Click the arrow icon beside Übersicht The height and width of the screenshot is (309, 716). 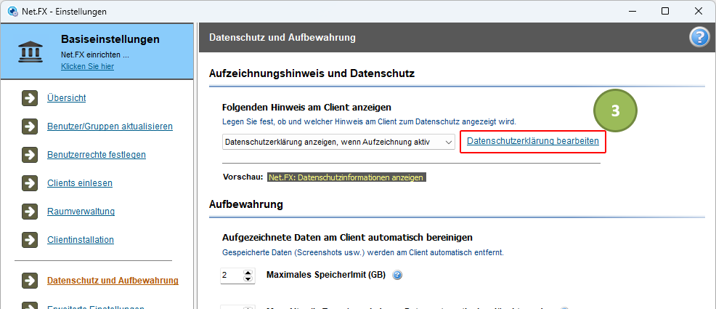tap(30, 98)
